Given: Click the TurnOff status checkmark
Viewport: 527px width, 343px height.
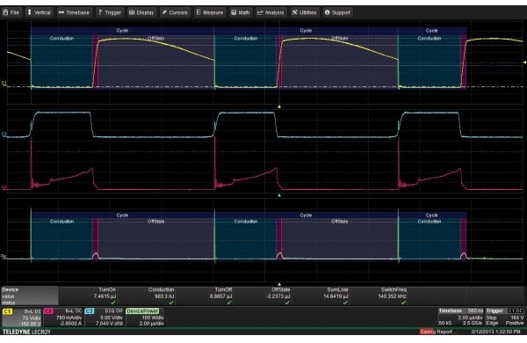Looking at the screenshot, I should 229,303.
